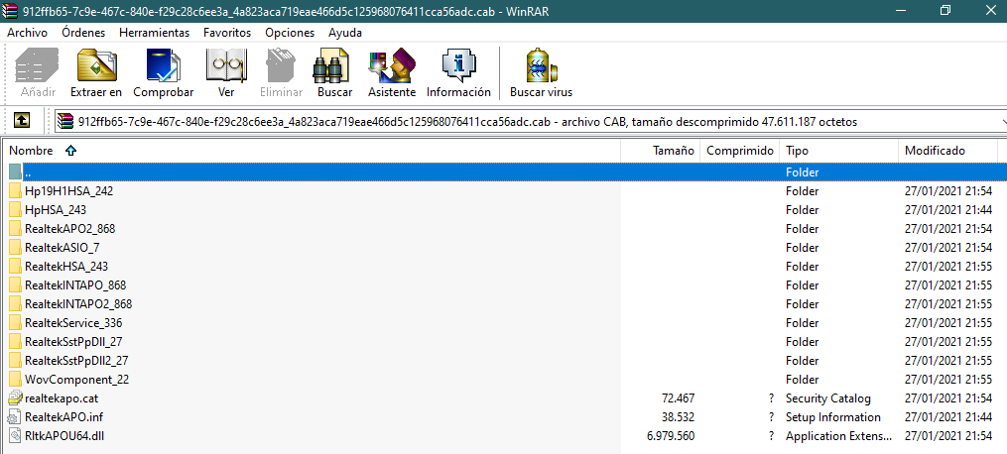Viewport: 1007px width, 454px height.
Task: Click the size value 38.532
Action: pyautogui.click(x=679, y=416)
